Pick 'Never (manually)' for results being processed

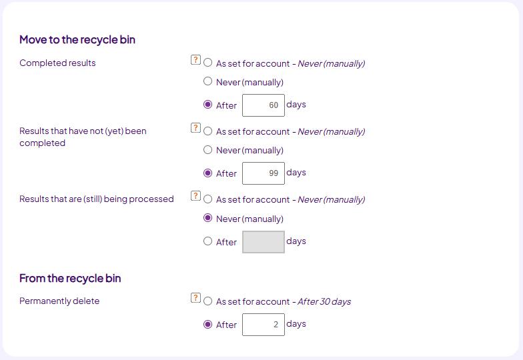[x=208, y=218]
